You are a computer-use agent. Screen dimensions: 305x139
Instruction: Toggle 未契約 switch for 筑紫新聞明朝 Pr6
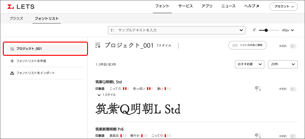[293, 136]
